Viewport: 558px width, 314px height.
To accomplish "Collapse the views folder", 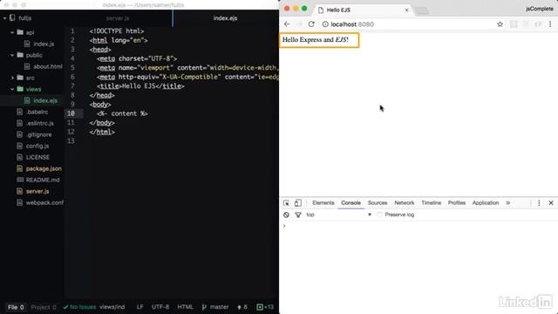I will 12,89.
